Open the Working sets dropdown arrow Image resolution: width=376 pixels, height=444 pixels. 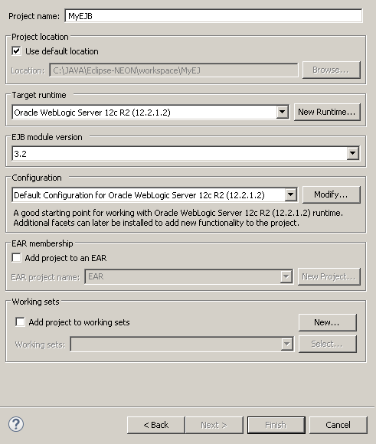pos(286,344)
